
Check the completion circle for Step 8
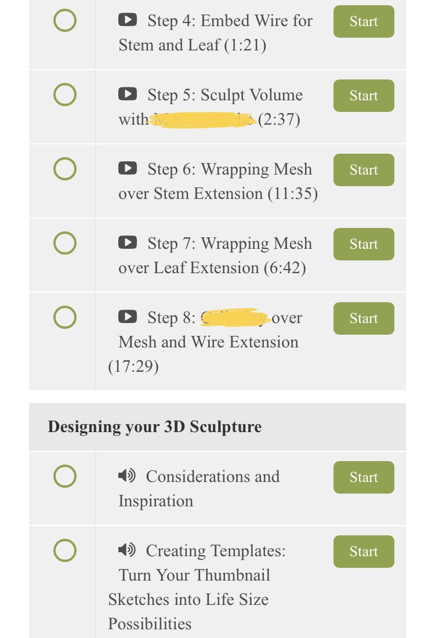(65, 317)
